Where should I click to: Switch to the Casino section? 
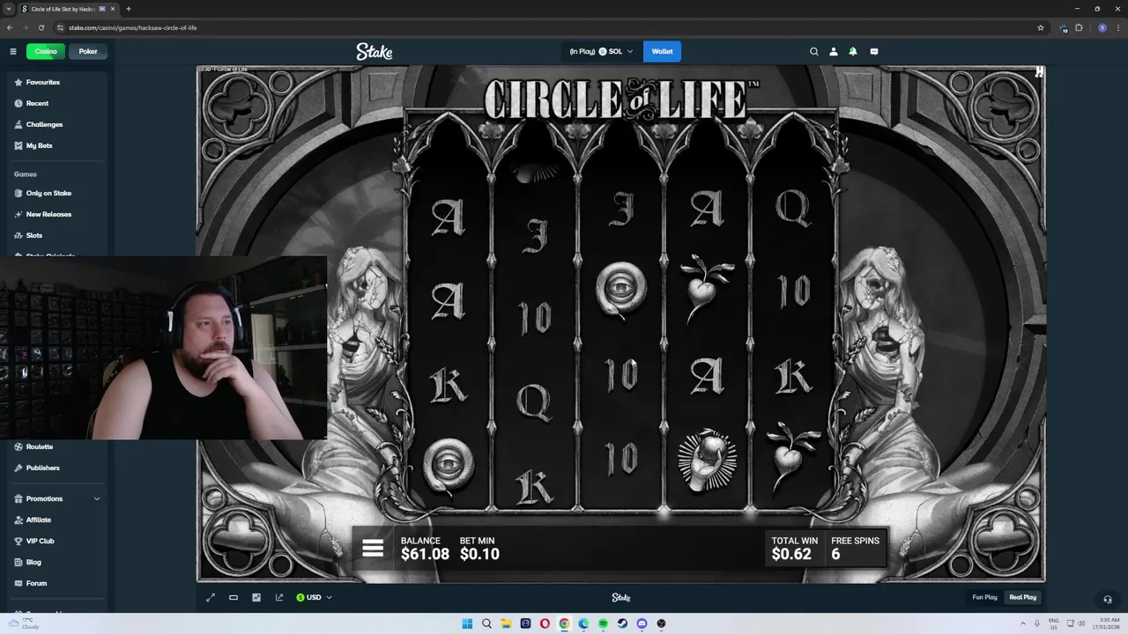(46, 51)
